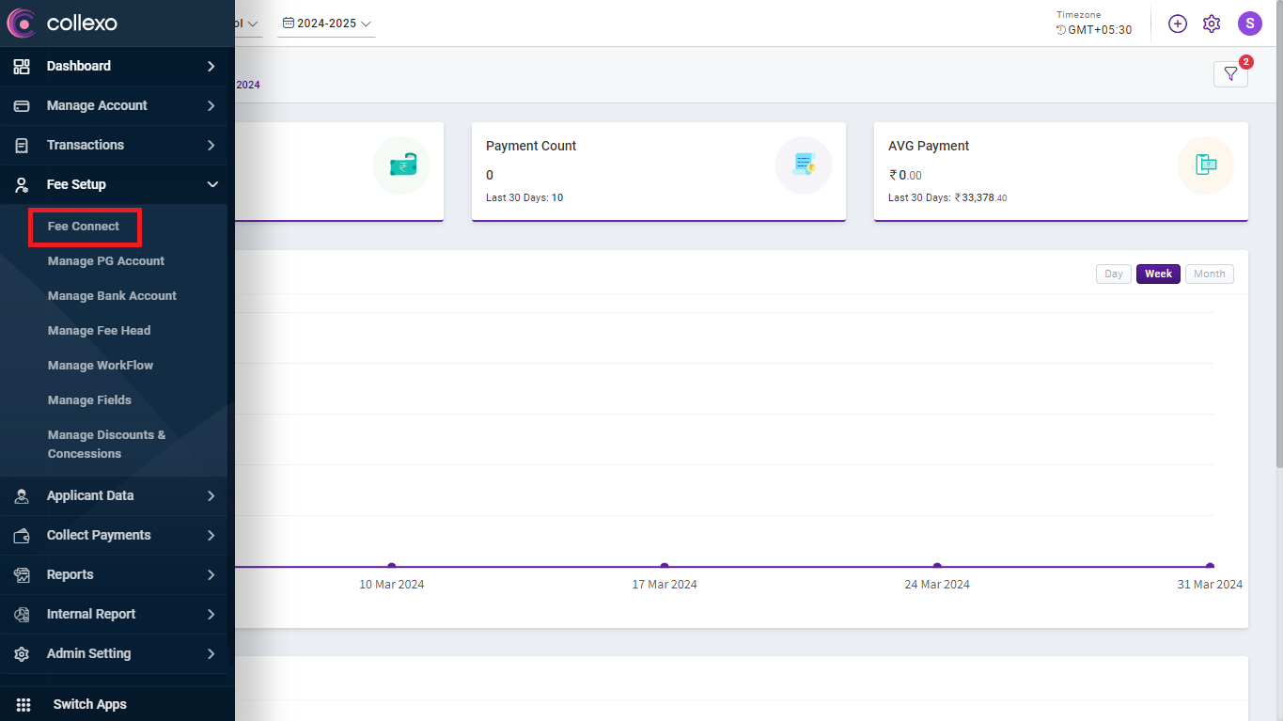This screenshot has height=721, width=1283.
Task: Switch chart view to Day
Action: coord(1114,274)
